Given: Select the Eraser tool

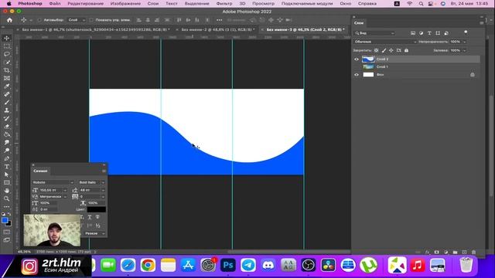Looking at the screenshot, I should [7, 127].
